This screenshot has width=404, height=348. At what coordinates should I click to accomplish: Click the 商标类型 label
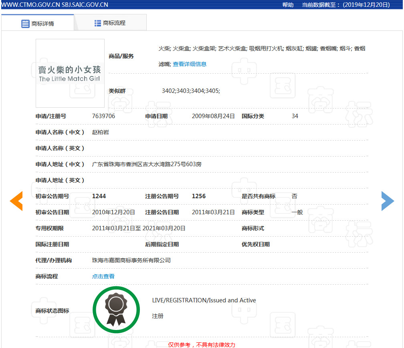(253, 212)
